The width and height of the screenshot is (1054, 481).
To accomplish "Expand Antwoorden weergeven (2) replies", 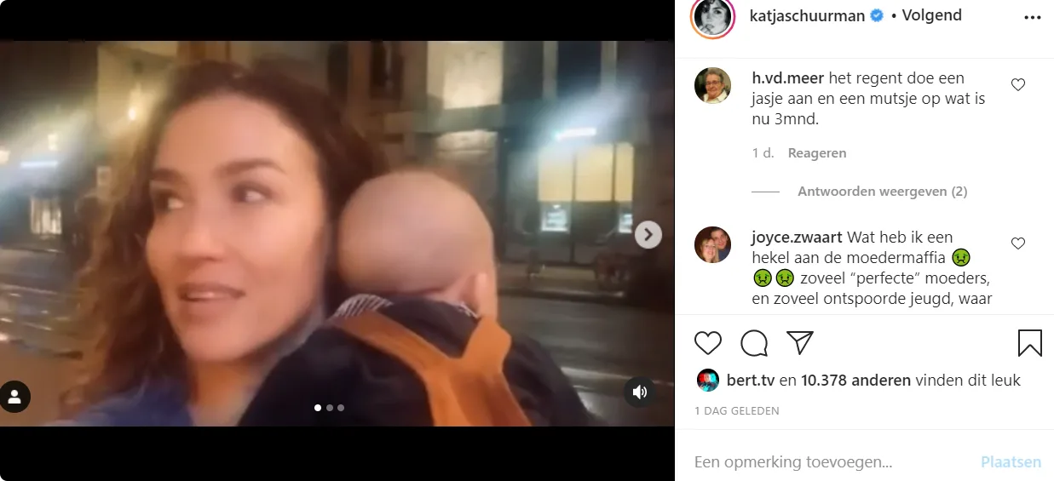I will [882, 192].
